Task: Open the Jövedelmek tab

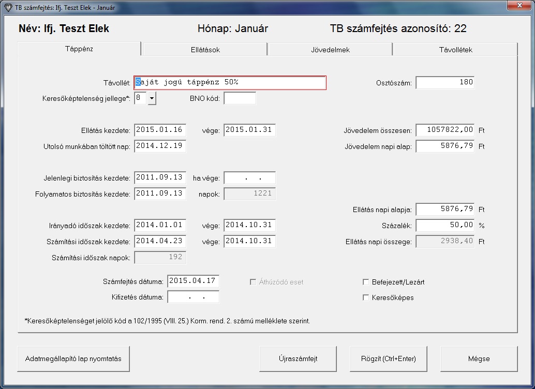Action: [x=330, y=50]
